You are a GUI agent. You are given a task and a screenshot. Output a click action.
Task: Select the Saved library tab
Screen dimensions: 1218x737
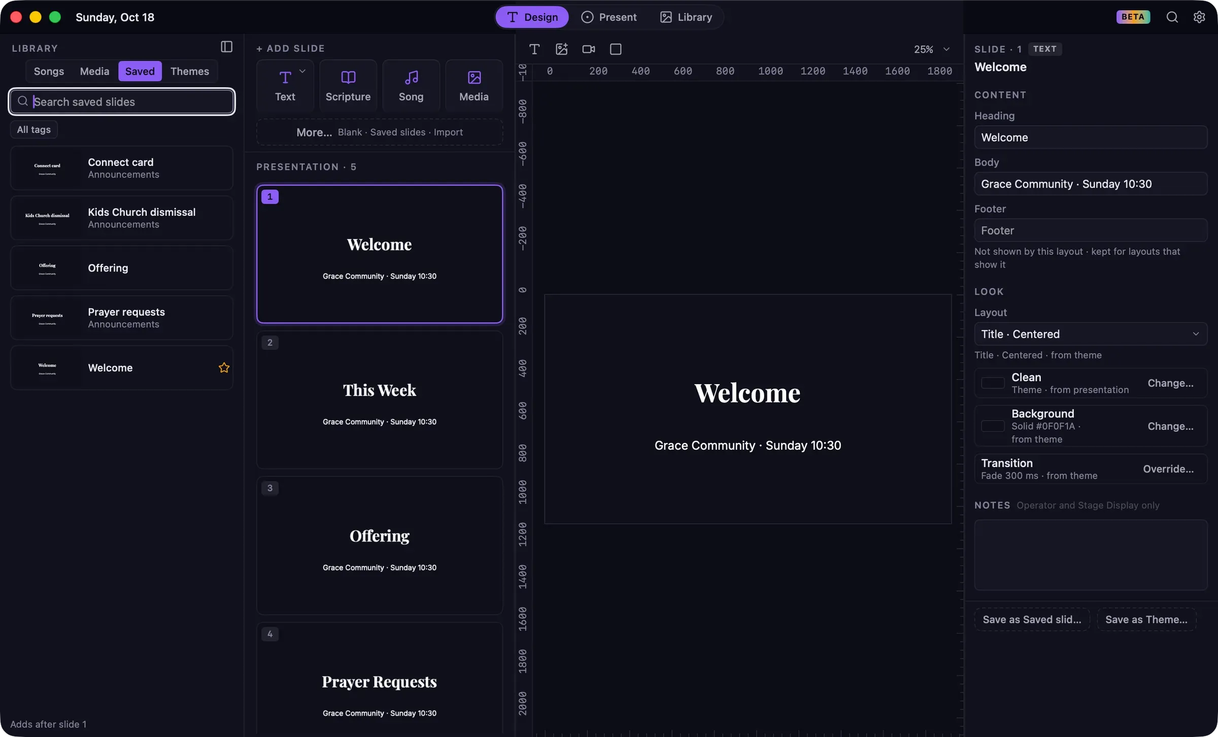pyautogui.click(x=140, y=71)
